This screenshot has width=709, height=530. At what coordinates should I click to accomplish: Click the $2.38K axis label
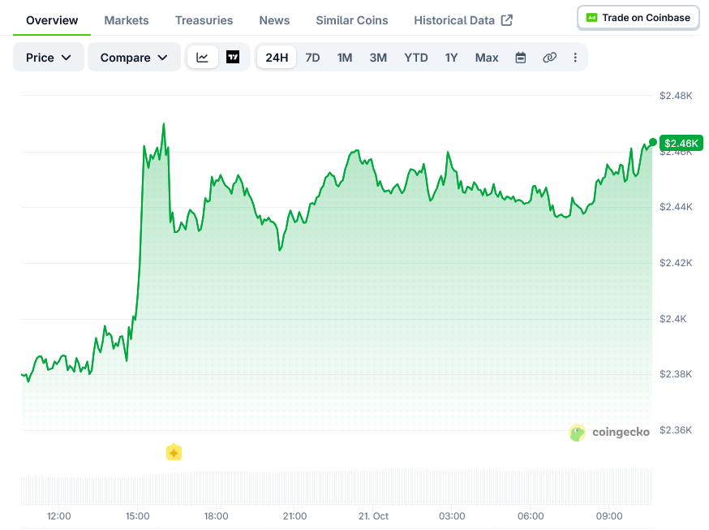coord(676,374)
